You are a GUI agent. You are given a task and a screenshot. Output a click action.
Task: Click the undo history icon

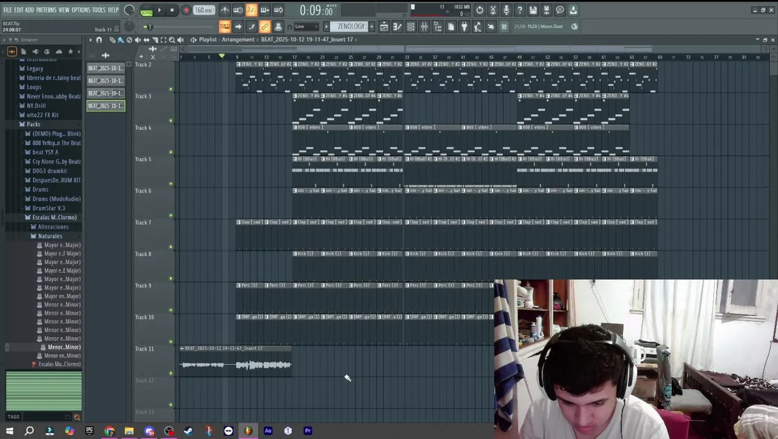[x=480, y=10]
